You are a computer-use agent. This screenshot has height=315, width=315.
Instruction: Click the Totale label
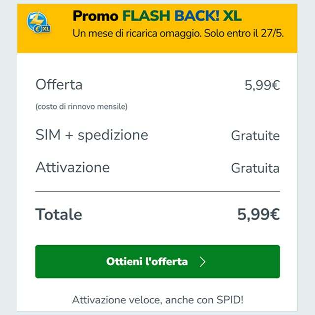click(59, 215)
